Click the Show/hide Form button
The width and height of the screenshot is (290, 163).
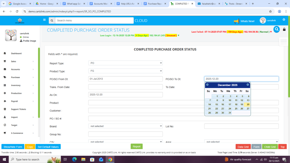13,147
